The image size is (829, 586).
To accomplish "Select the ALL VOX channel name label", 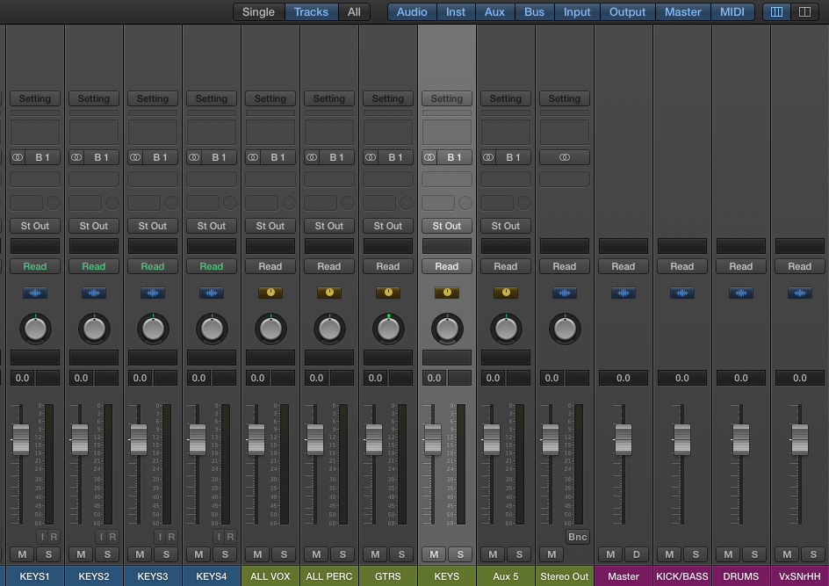I will [270, 576].
